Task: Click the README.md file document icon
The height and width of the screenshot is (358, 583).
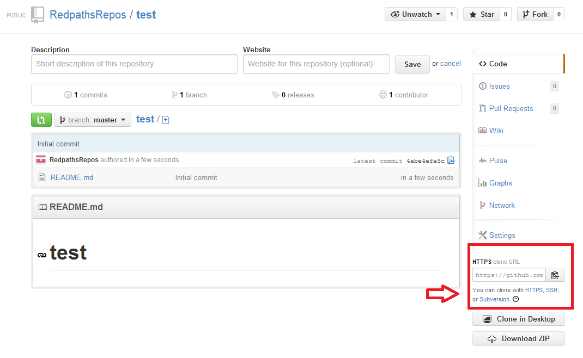Action: [x=42, y=178]
